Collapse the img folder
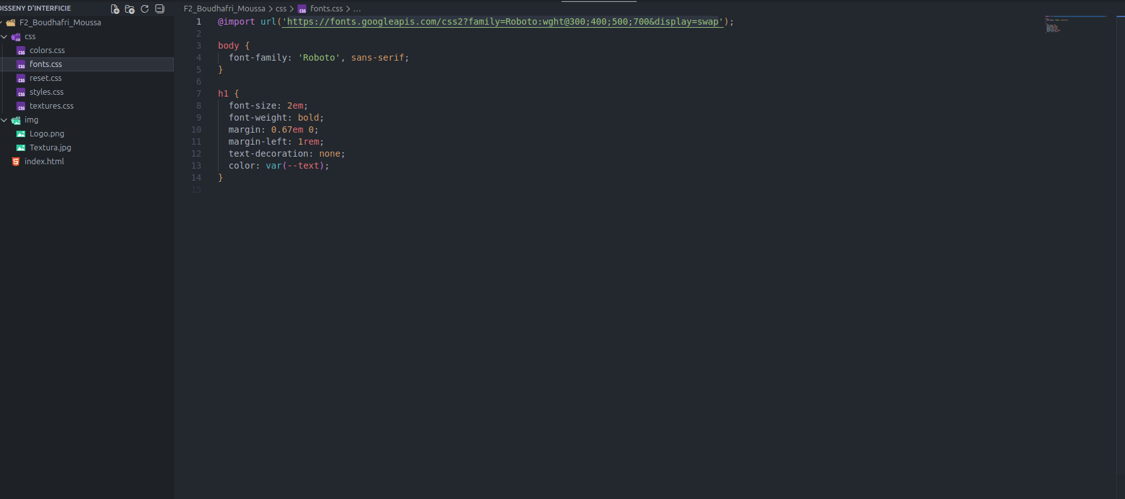Viewport: 1125px width, 499px height. tap(4, 120)
